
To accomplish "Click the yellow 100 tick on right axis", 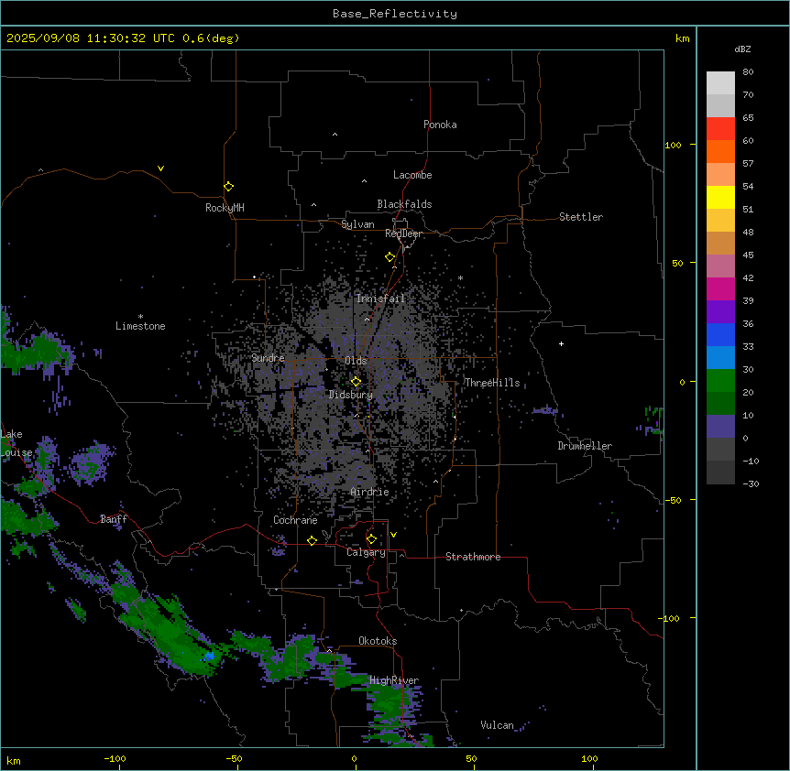I will coord(673,145).
